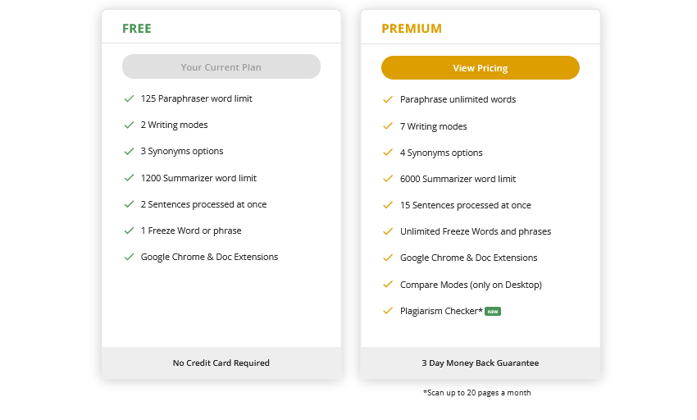697x420 pixels.
Task: Click the View Pricing button
Action: tap(480, 67)
